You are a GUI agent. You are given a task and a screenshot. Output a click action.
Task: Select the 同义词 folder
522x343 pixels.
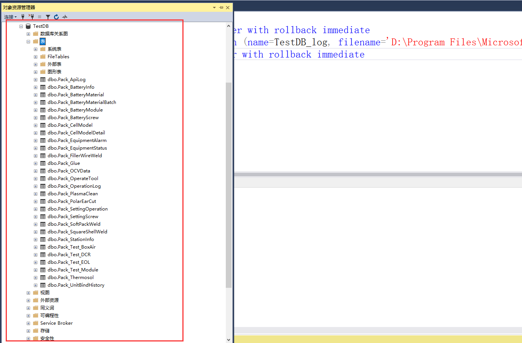(x=47, y=308)
